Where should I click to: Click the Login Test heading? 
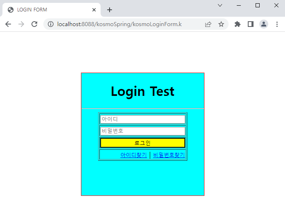point(143,91)
